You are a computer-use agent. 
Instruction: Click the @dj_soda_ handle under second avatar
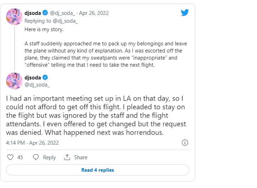click(x=37, y=84)
